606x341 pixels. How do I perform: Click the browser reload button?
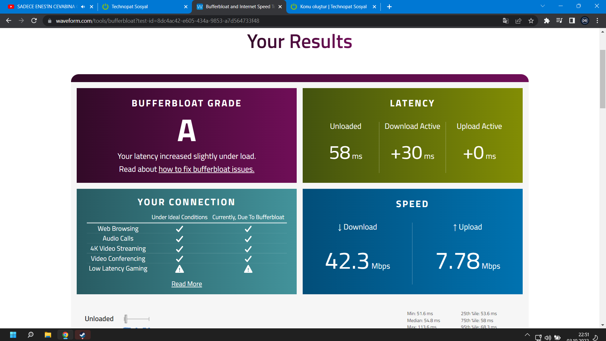pos(34,21)
